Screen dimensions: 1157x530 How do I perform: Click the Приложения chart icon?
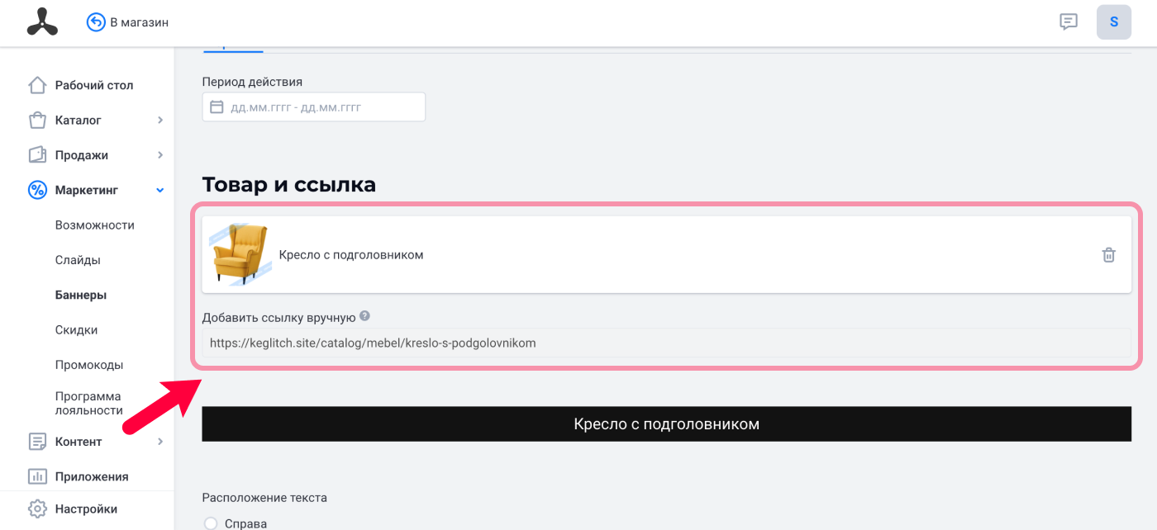37,476
